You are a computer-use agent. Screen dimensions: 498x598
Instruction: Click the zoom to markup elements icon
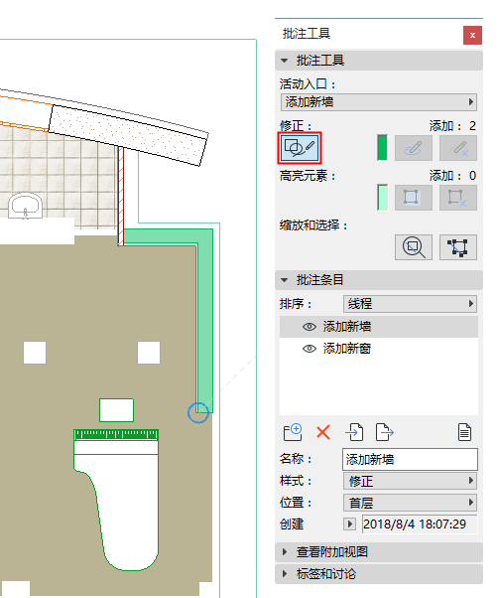tap(413, 247)
